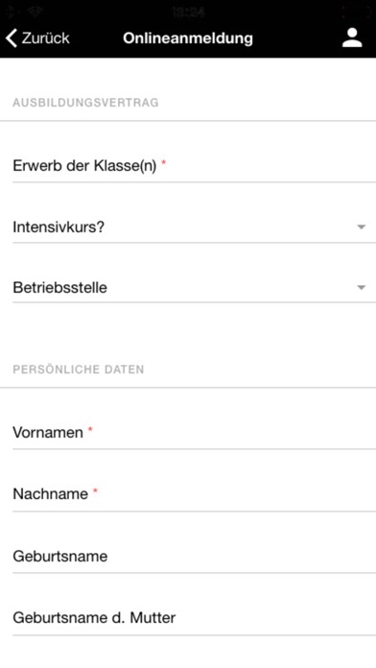Focus the Nachname input field

[x=194, y=494]
